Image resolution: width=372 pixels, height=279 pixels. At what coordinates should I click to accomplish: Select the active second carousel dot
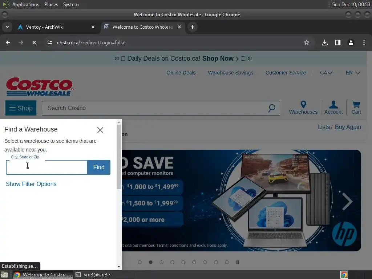coord(150,262)
